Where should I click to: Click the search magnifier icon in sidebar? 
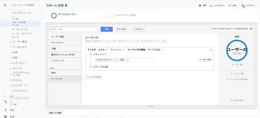point(5,5)
